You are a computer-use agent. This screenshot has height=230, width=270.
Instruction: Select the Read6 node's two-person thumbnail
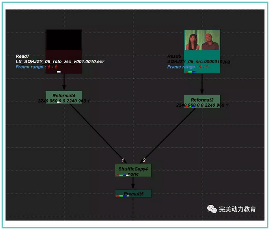(202, 40)
